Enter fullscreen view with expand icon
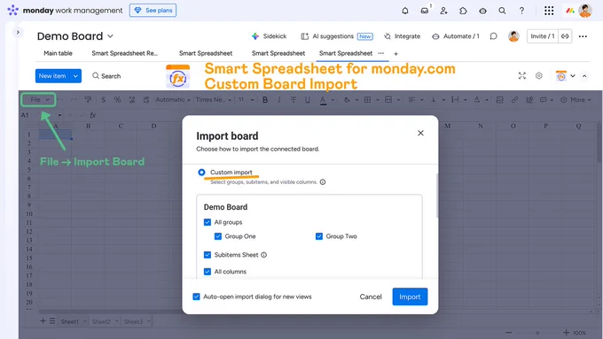 coord(521,76)
